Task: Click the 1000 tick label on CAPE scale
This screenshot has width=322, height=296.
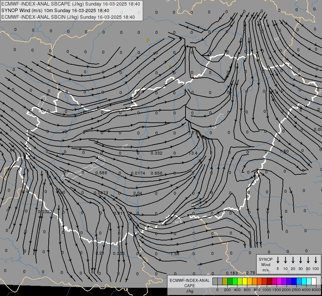Action: pos(266,290)
